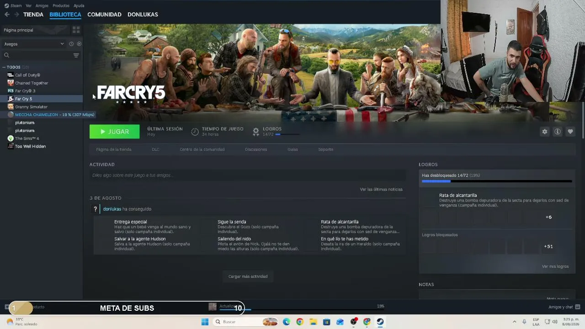Open the DONLUKAS profile tab

tap(143, 15)
